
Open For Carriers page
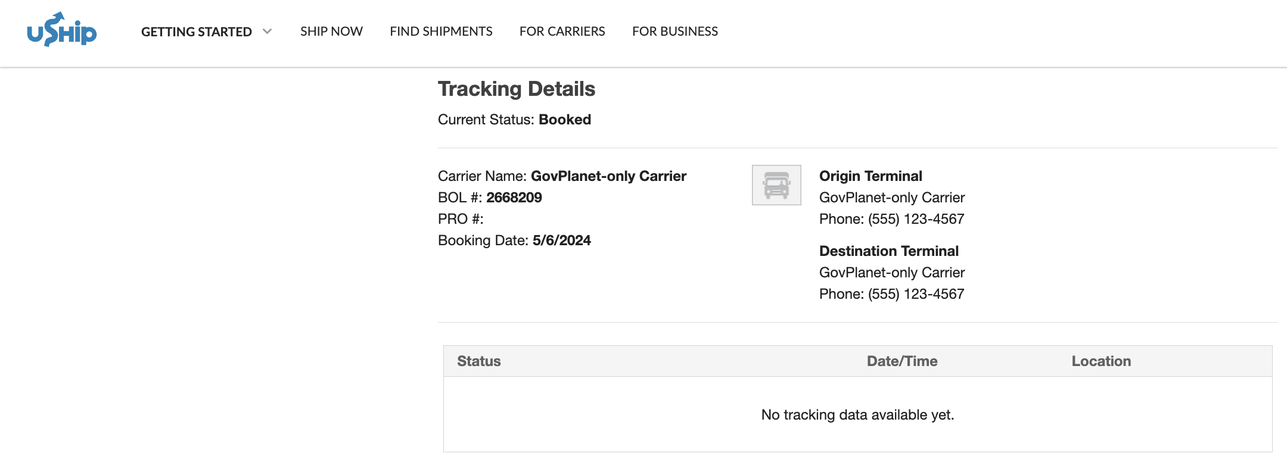(562, 32)
